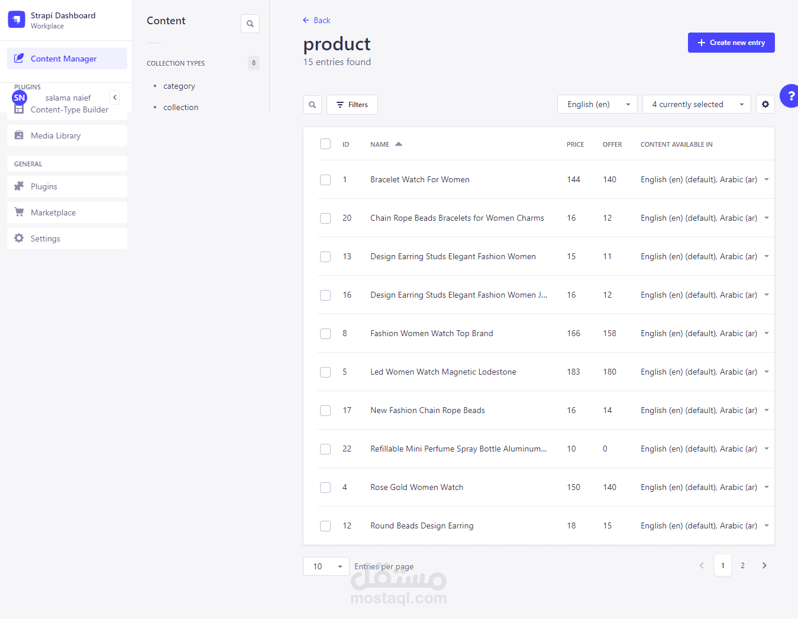Screen dimensions: 798x619
Task: Collapse sidebar using the chevron icon
Action: 115,98
